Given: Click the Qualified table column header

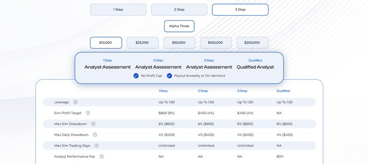Looking at the screenshot, I should pos(283,91).
